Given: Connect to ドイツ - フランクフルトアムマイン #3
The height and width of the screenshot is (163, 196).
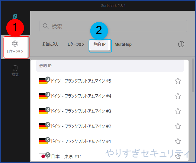Looking at the screenshot, I should click(110, 111).
